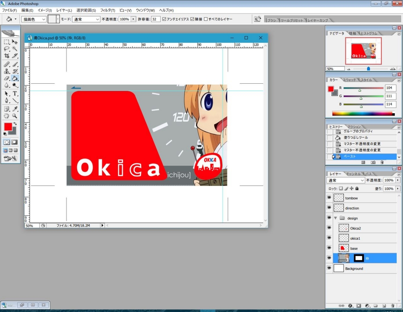Select the Dodge tool
The image size is (403, 312).
(x=15, y=85)
